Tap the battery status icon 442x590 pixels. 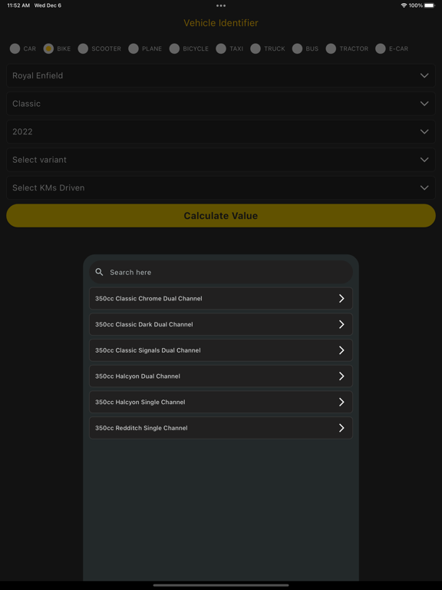(x=429, y=5)
